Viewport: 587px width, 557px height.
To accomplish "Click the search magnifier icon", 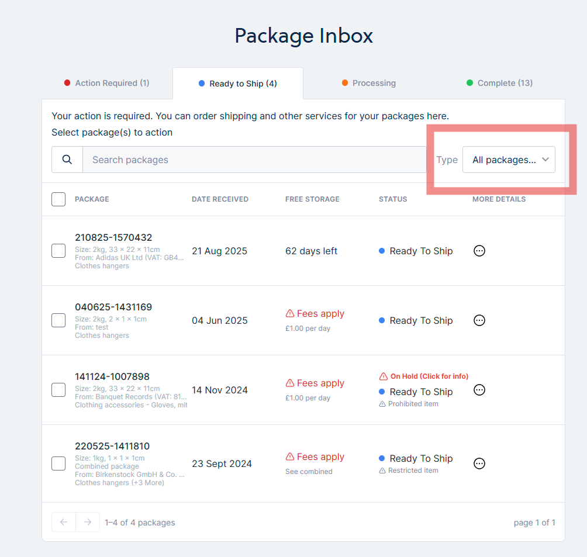I will (x=67, y=160).
